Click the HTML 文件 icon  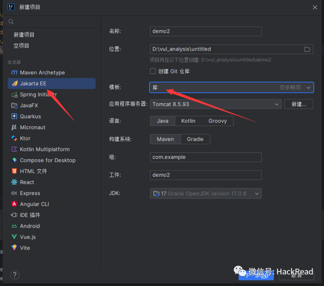click(14, 171)
